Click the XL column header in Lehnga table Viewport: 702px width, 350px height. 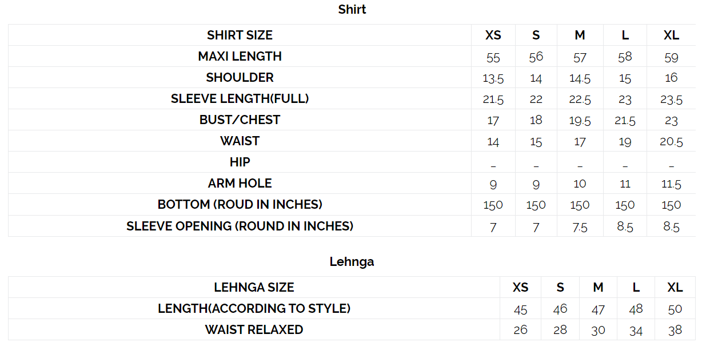pyautogui.click(x=675, y=288)
